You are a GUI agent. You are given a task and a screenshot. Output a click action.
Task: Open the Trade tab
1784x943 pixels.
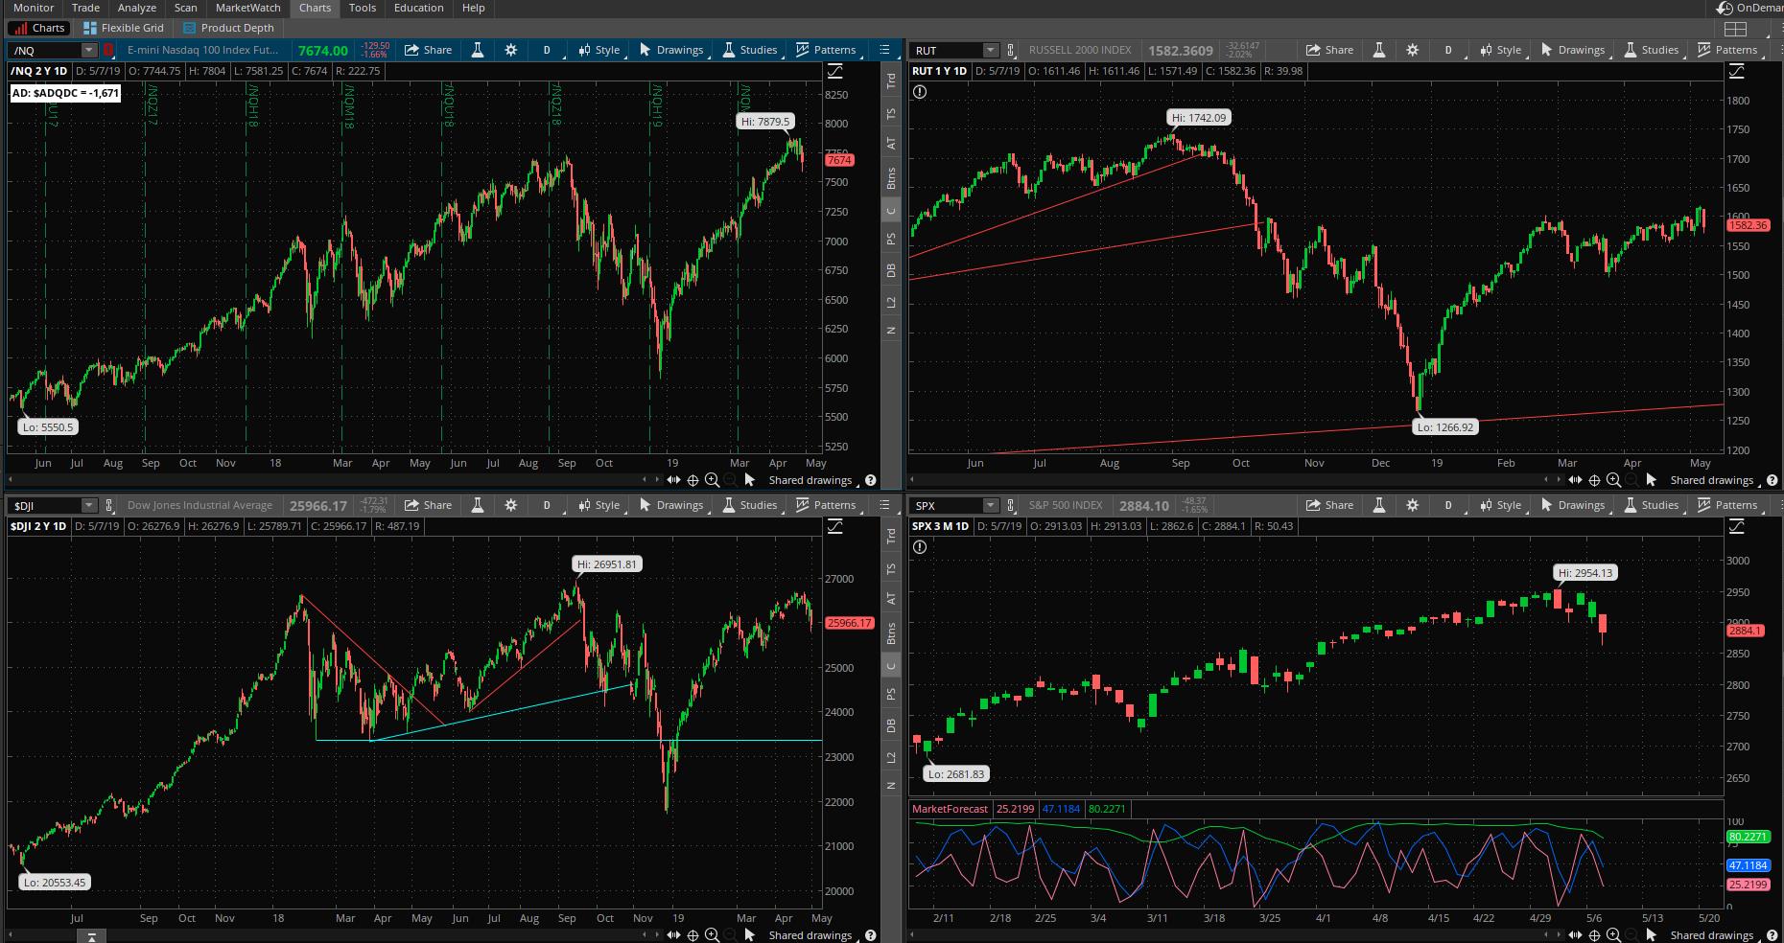click(85, 8)
